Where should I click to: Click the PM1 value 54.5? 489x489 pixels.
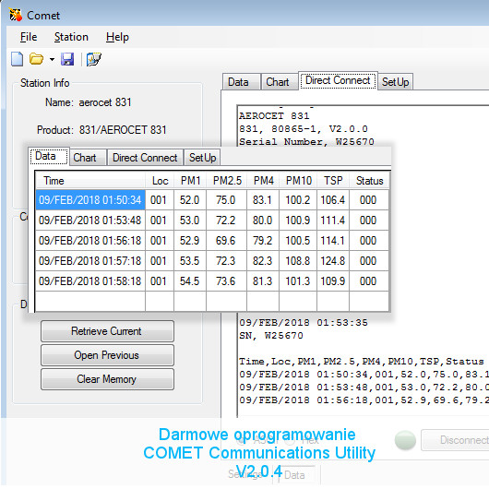pyautogui.click(x=190, y=281)
